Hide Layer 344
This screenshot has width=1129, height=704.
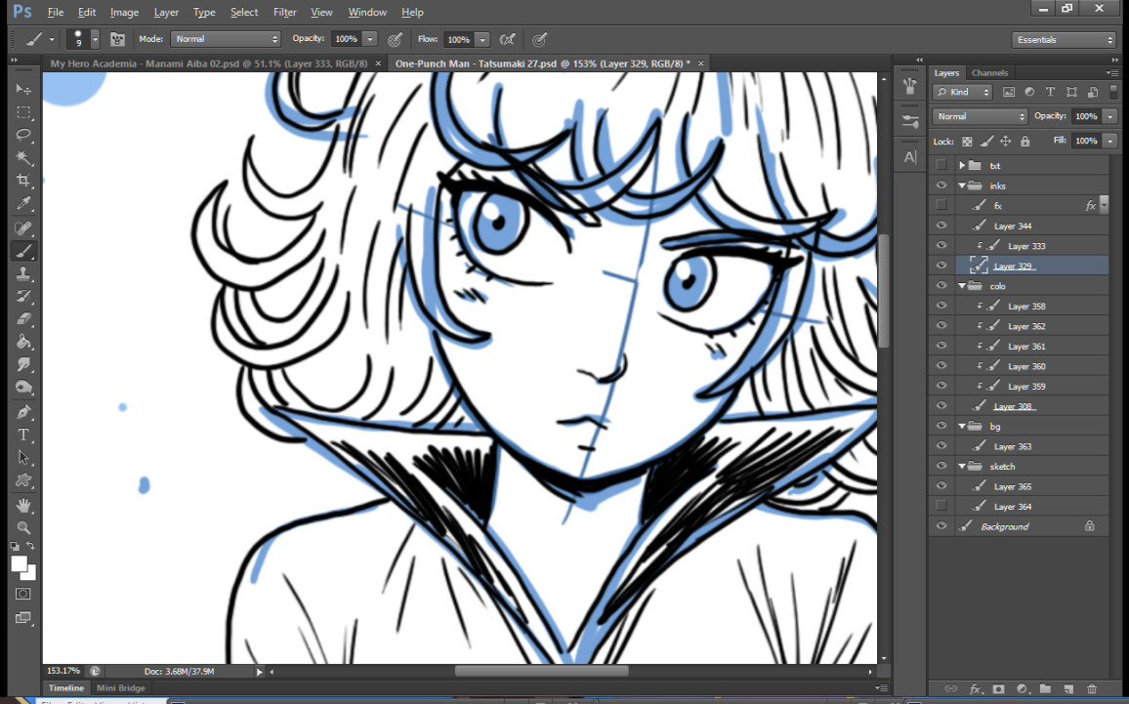[x=941, y=226]
